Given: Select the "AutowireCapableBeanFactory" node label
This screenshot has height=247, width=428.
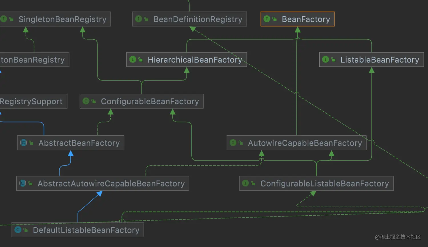Looking at the screenshot, I should [305, 143].
